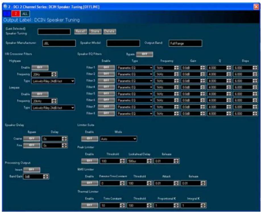261x212 pixels.
Task: Toggle Speaker EQ Filters Bypass
Action: coord(144,54)
